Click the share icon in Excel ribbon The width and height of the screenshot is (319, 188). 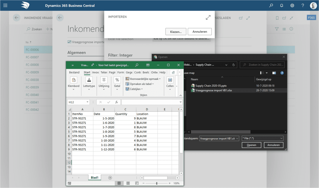coord(173,72)
